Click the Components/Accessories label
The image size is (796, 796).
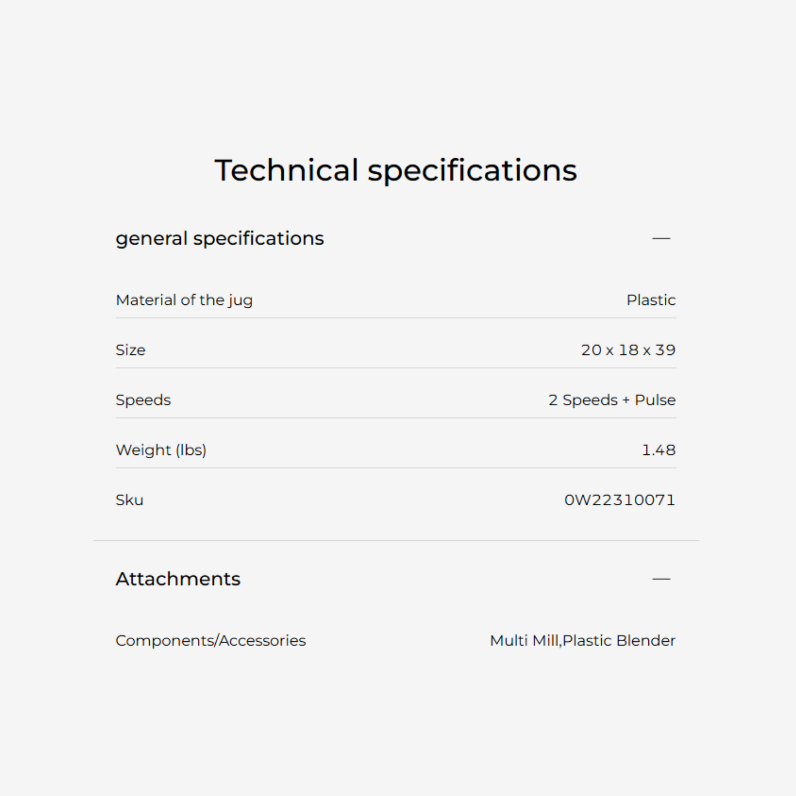pyautogui.click(x=211, y=641)
